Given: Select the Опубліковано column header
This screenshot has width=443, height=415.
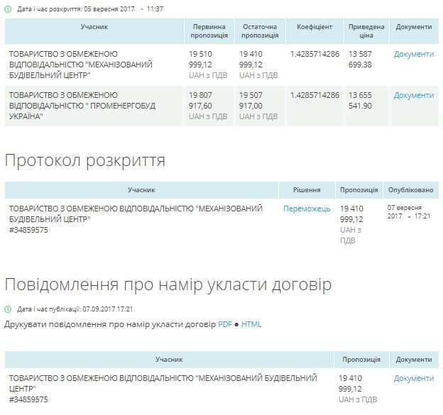Looking at the screenshot, I should 411,190.
